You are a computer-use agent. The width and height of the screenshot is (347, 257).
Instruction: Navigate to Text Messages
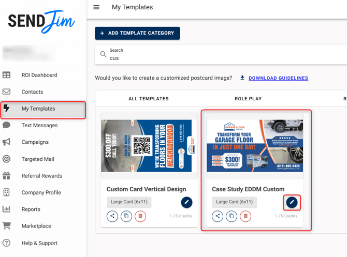(39, 125)
